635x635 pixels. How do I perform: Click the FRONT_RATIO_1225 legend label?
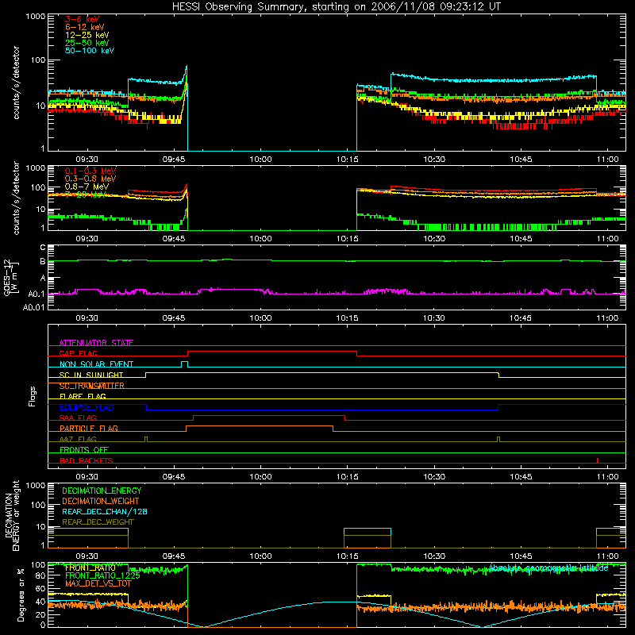102,575
